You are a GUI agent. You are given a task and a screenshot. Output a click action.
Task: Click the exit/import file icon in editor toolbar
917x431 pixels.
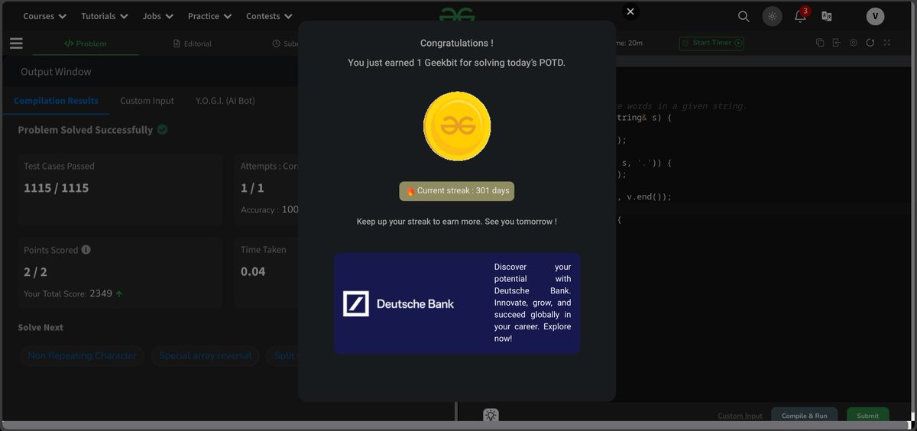tap(837, 43)
